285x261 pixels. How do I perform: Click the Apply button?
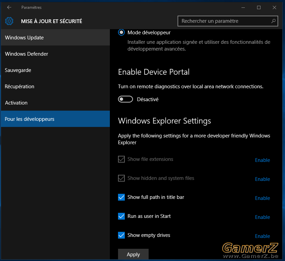[133, 254]
